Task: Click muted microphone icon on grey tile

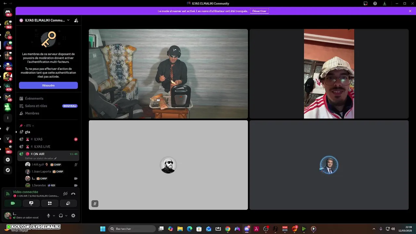Action: tap(95, 204)
